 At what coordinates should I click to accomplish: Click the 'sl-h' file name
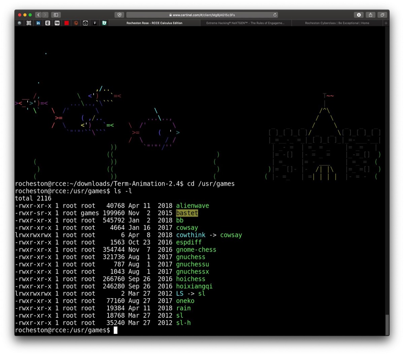(183, 323)
